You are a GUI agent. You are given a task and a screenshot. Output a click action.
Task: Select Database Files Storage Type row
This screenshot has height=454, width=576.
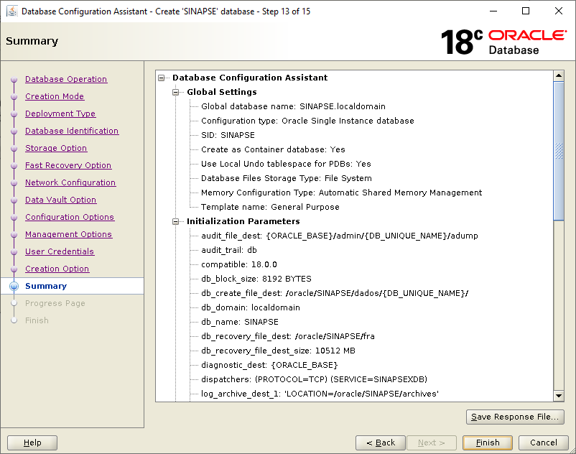pos(286,178)
